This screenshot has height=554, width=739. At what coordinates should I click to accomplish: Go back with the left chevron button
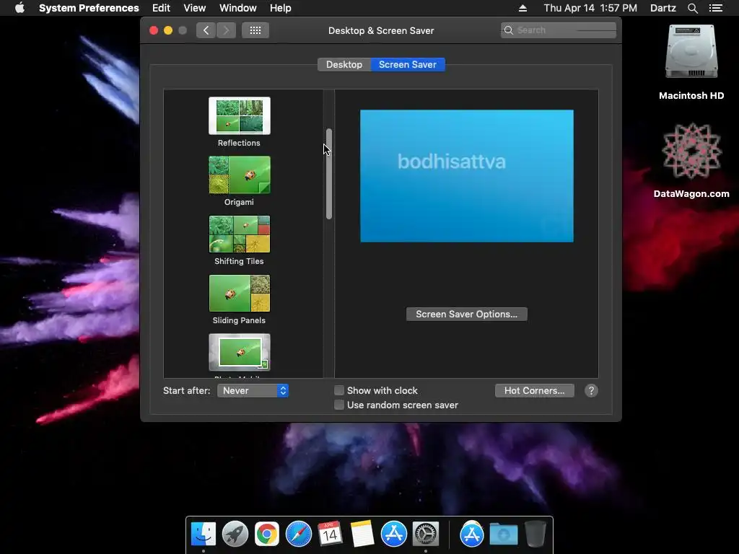(206, 30)
